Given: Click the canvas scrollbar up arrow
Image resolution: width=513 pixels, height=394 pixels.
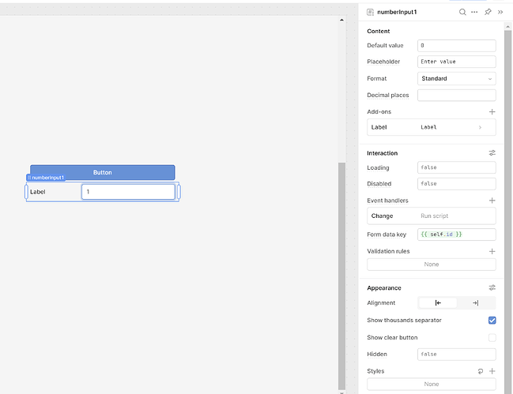Looking at the screenshot, I should coord(341,20).
